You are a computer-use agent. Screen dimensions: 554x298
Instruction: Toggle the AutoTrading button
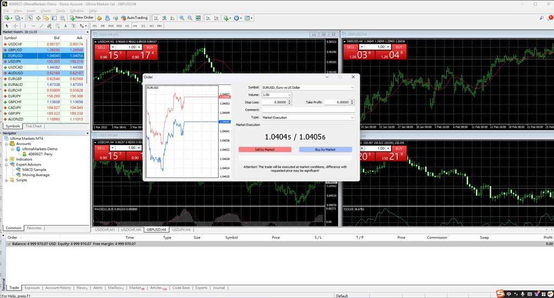pos(134,18)
